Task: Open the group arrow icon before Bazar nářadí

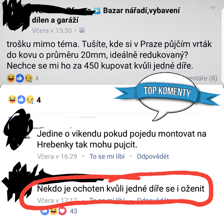Action: [x=97, y=11]
